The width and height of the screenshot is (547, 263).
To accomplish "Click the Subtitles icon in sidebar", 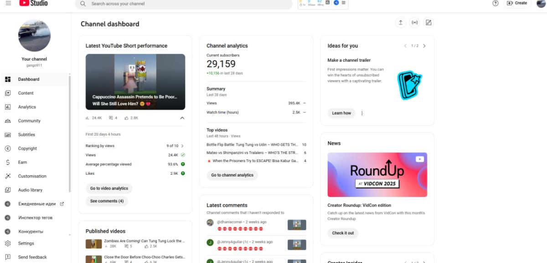I will [x=8, y=135].
